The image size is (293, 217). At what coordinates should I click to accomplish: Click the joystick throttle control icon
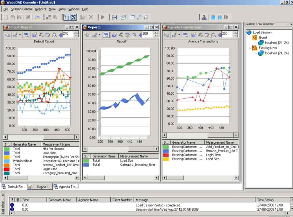pyautogui.click(x=204, y=17)
